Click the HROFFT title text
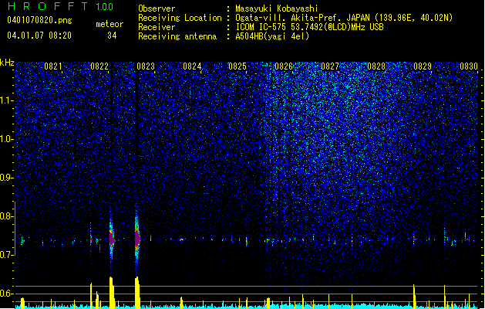485x309 pixels. pos(49,6)
